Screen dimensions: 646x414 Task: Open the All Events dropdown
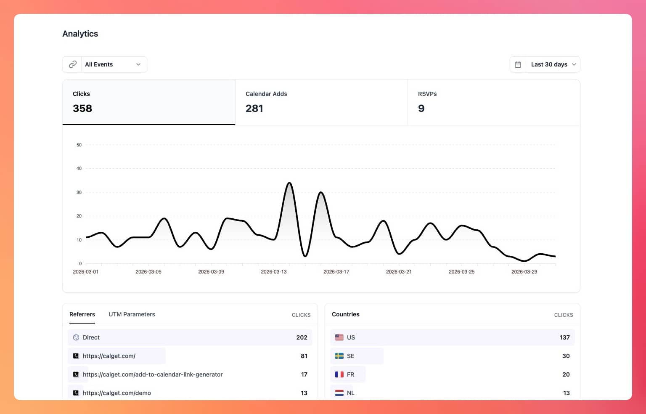pos(112,64)
